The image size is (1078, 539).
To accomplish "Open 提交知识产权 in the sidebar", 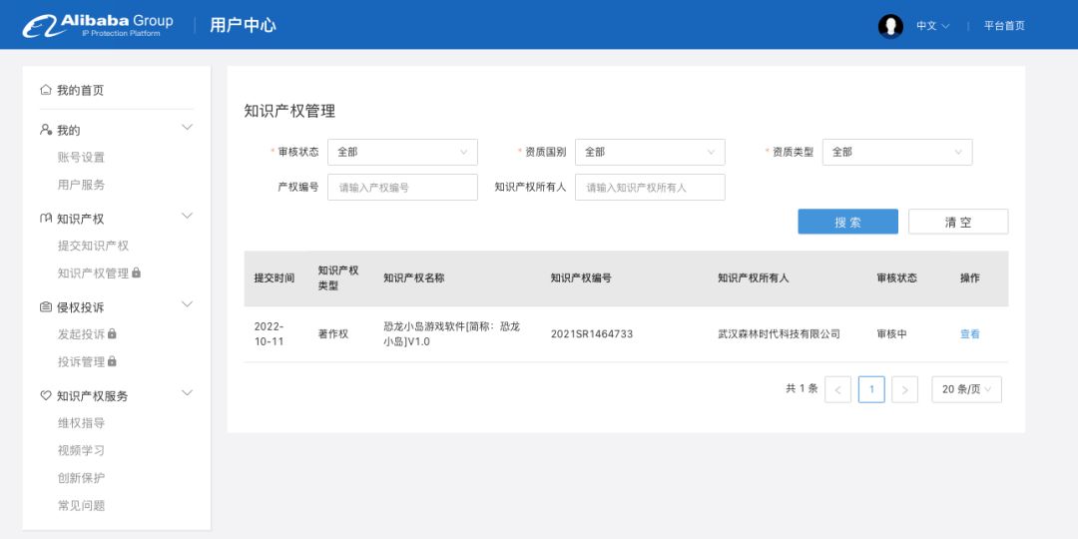I will point(94,246).
